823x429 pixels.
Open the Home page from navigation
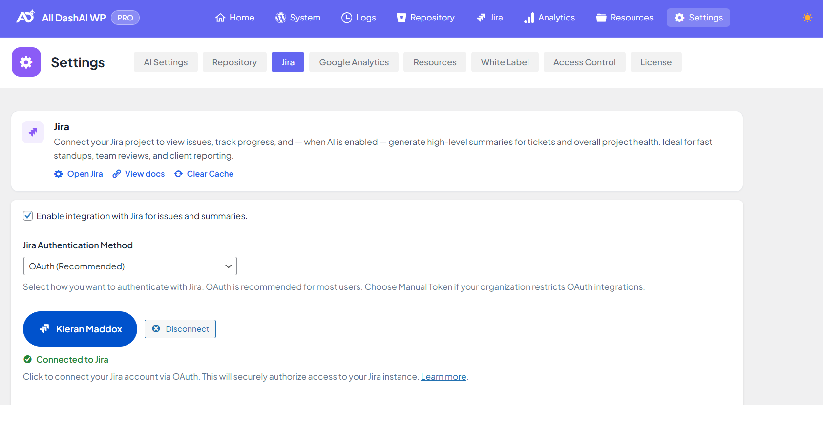click(x=235, y=18)
